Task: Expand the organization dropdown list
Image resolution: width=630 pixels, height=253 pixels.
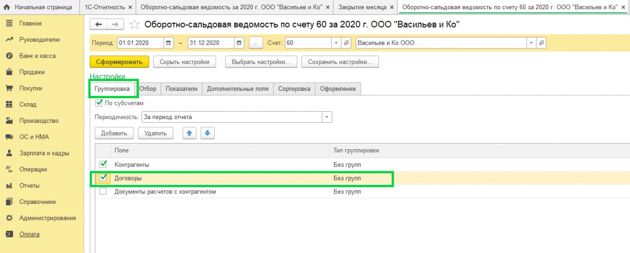Action: [532, 42]
